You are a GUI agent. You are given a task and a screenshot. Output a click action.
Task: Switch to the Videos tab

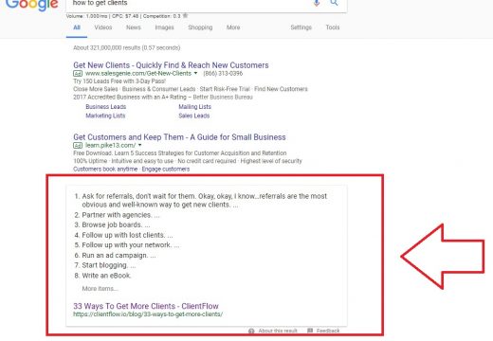(x=103, y=27)
